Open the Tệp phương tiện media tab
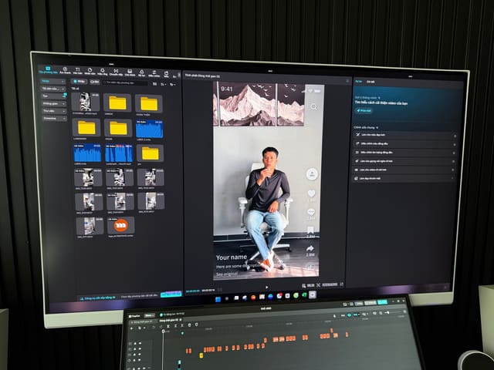This screenshot has height=370, width=494. point(48,70)
